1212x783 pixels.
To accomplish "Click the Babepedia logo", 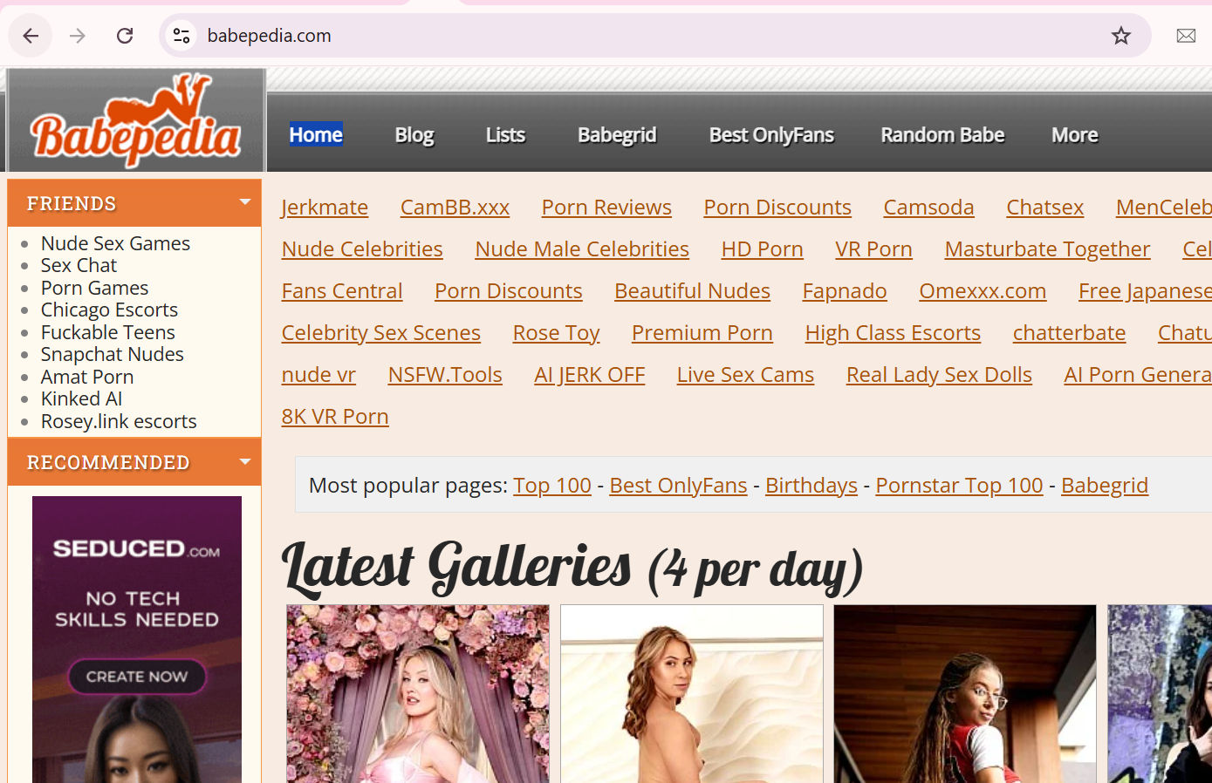I will (135, 120).
